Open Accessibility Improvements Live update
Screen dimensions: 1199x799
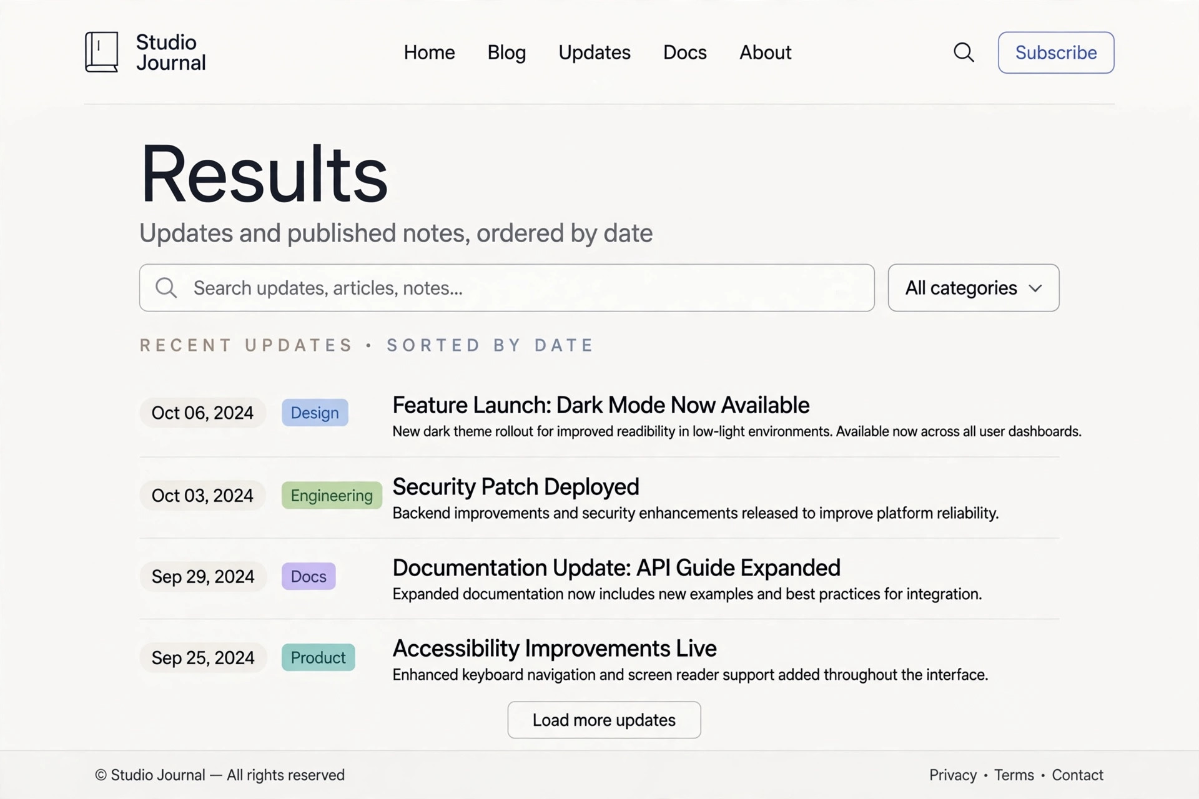[x=555, y=649]
